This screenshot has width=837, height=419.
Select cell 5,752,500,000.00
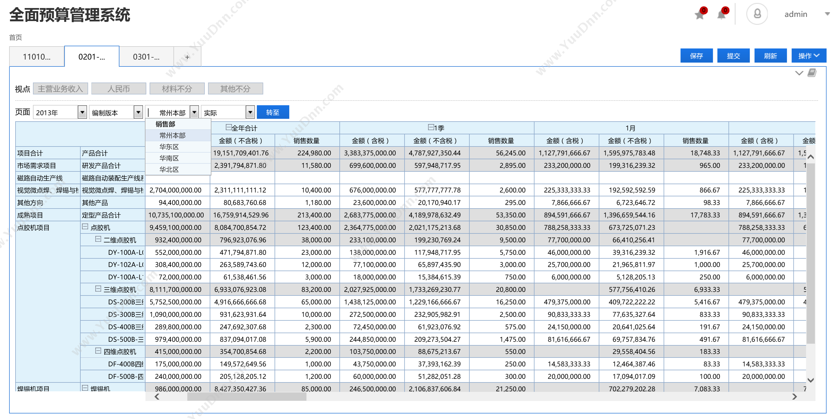[178, 302]
